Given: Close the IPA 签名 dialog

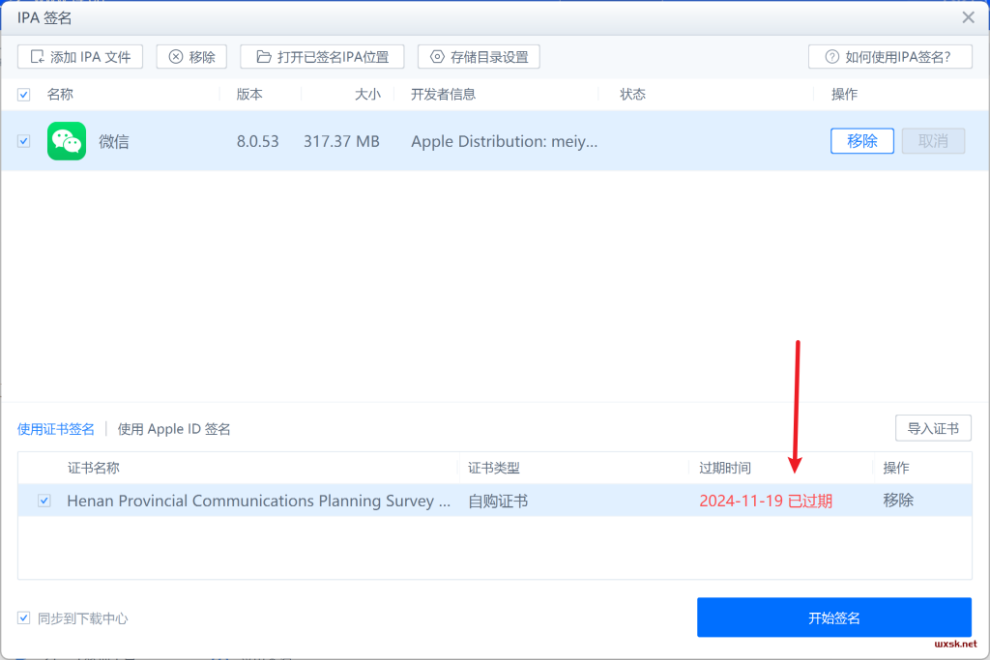Looking at the screenshot, I should (x=968, y=17).
